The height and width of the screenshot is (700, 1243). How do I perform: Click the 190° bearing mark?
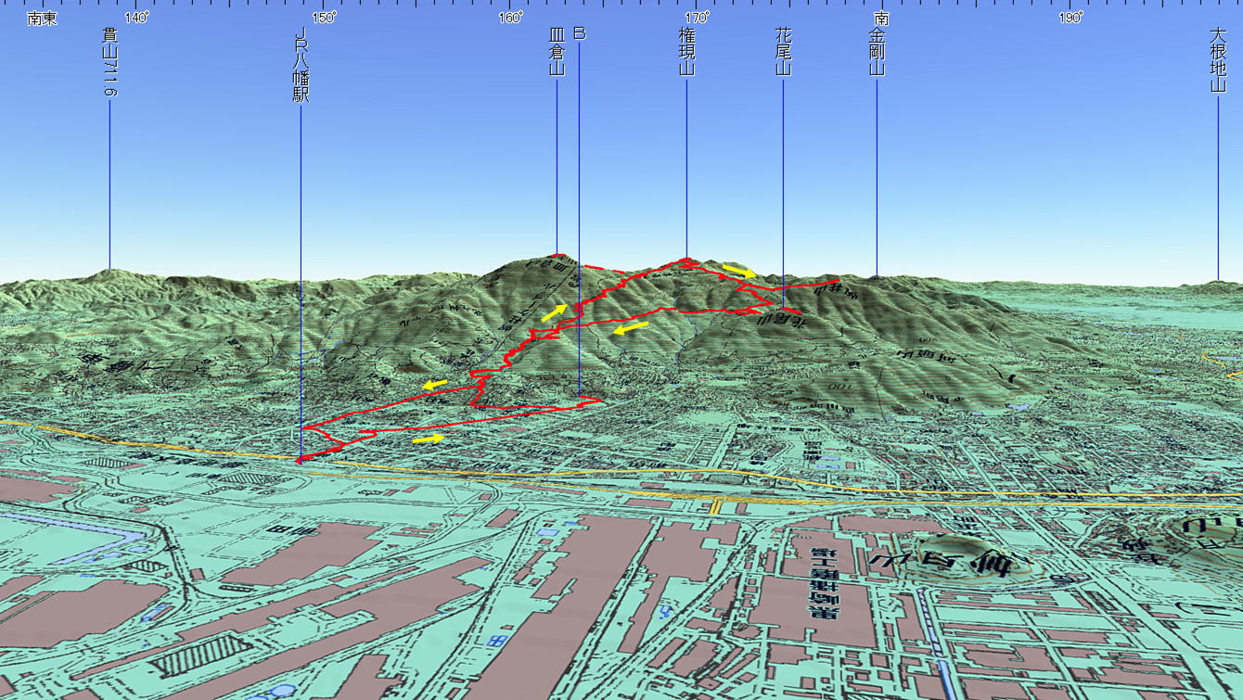click(x=1070, y=19)
